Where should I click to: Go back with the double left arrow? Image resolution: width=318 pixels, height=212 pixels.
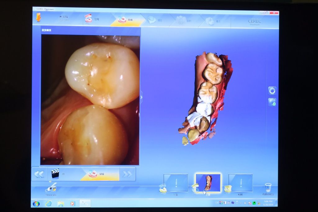39,174
